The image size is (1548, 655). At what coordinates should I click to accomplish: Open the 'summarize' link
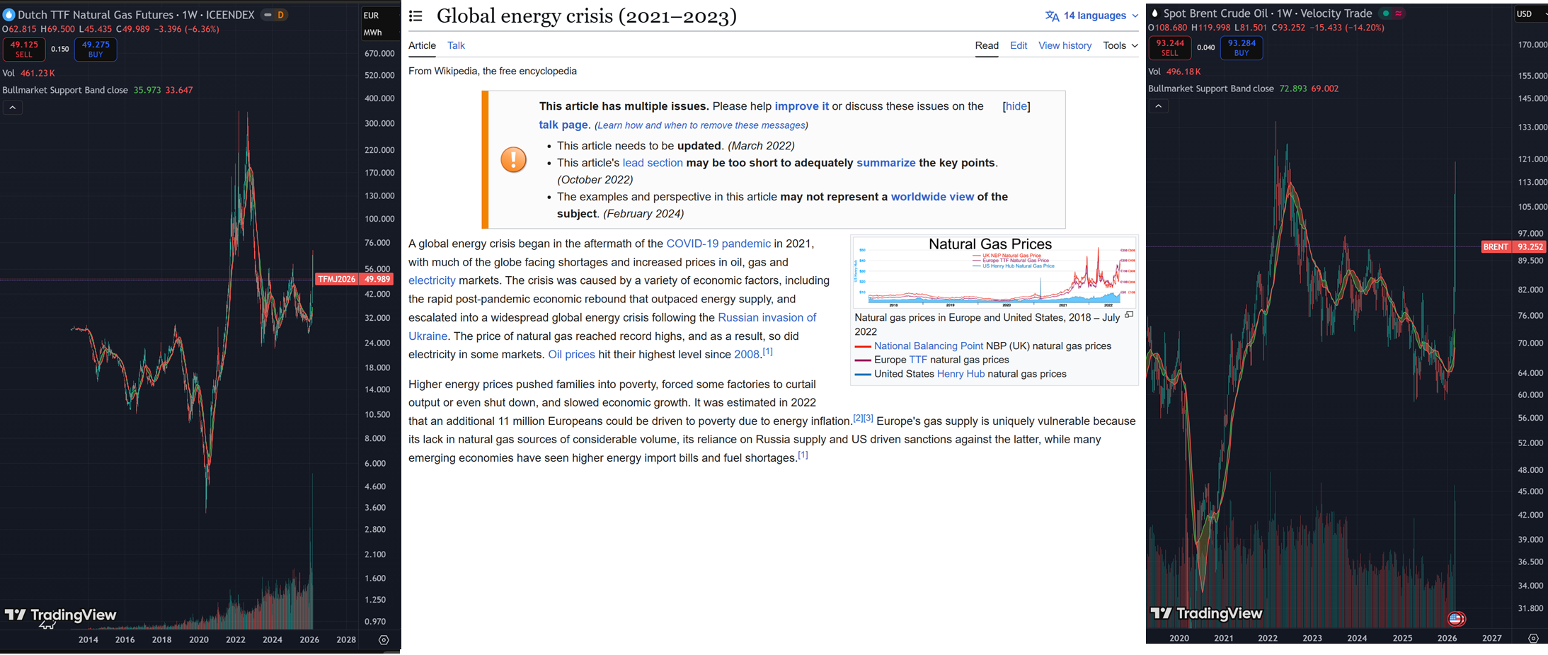coord(886,163)
